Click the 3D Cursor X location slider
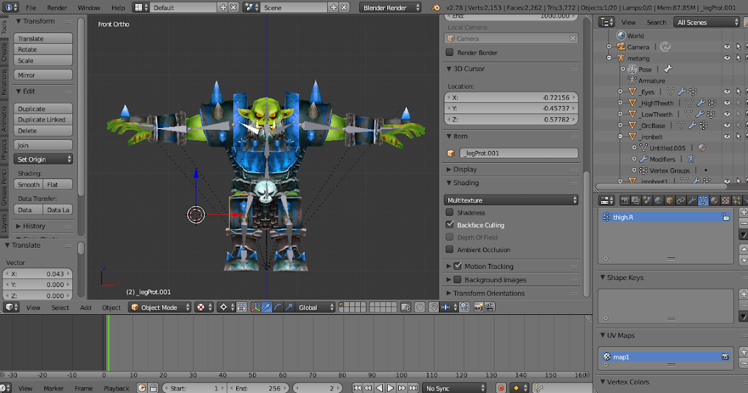Image resolution: width=748 pixels, height=393 pixels. coord(511,97)
